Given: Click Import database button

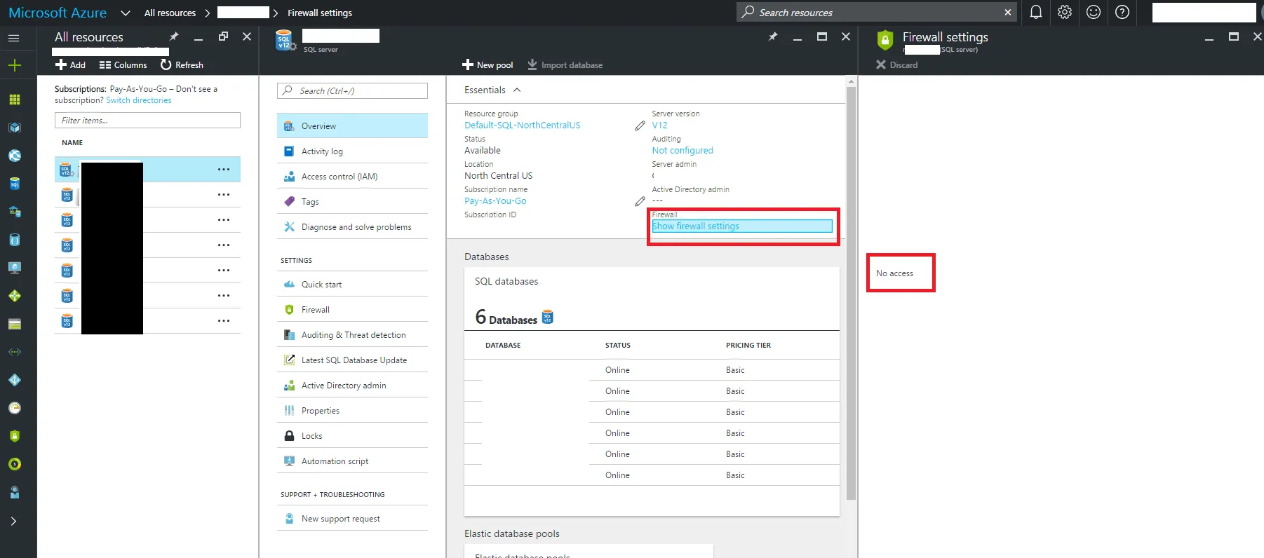Looking at the screenshot, I should pyautogui.click(x=565, y=64).
